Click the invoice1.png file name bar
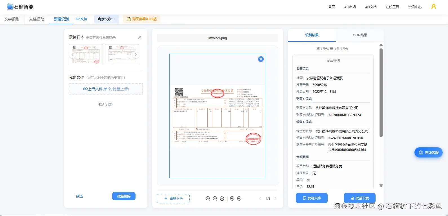 pos(218,38)
